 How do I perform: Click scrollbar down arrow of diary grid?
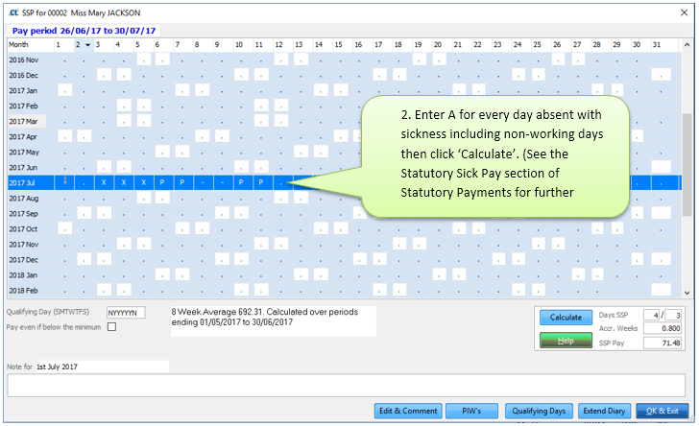(687, 293)
